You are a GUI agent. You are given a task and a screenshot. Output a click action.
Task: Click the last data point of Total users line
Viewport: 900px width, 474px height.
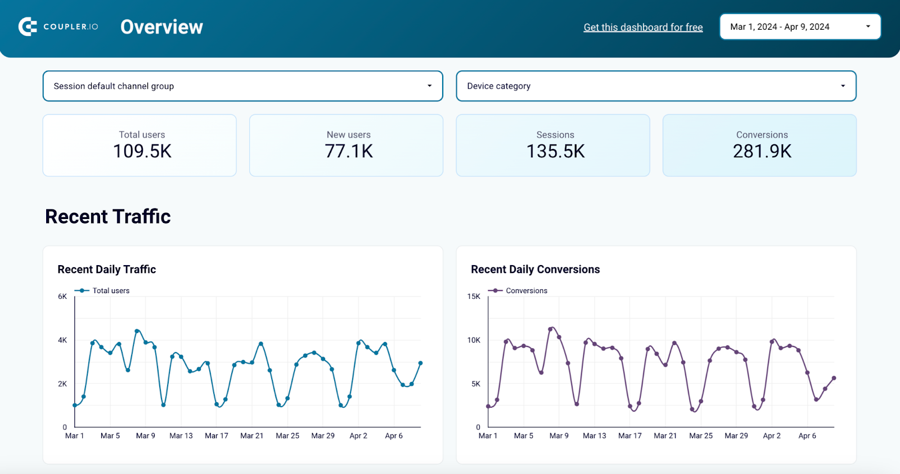pos(421,363)
